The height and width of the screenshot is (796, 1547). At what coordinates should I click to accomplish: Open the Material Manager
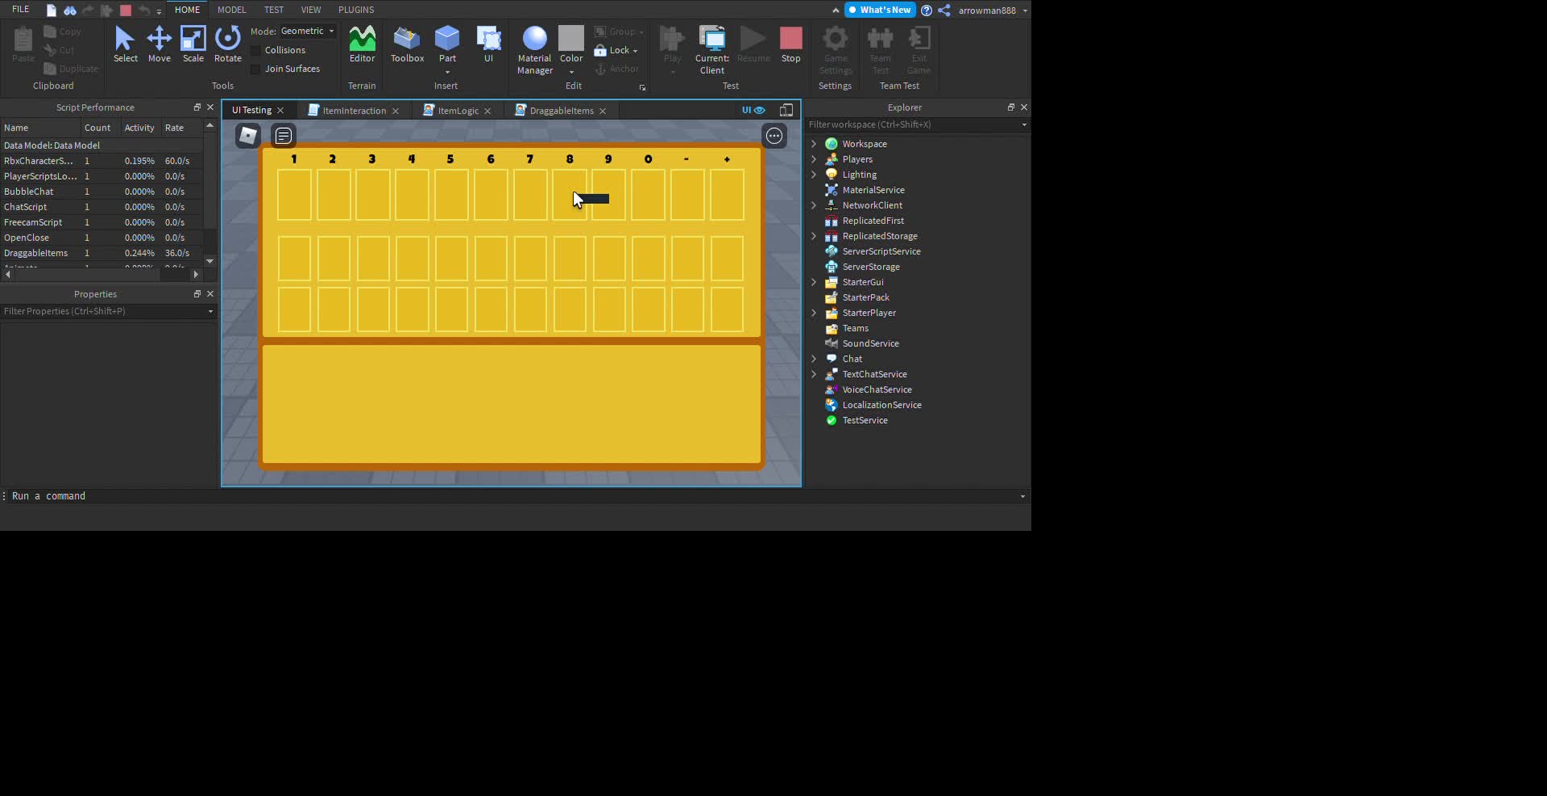(x=534, y=48)
